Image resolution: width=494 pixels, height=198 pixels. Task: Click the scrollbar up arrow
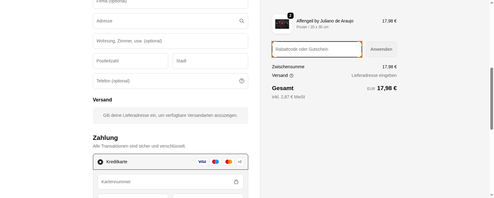(x=492, y=2)
